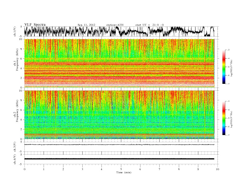Screen dimensions: 245x190
Task: Click the ch.1 voltage waveform trace
Action: coord(119,31)
